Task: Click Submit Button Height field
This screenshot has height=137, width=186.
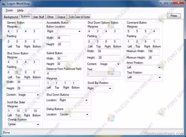Action: pyautogui.click(x=62, y=64)
